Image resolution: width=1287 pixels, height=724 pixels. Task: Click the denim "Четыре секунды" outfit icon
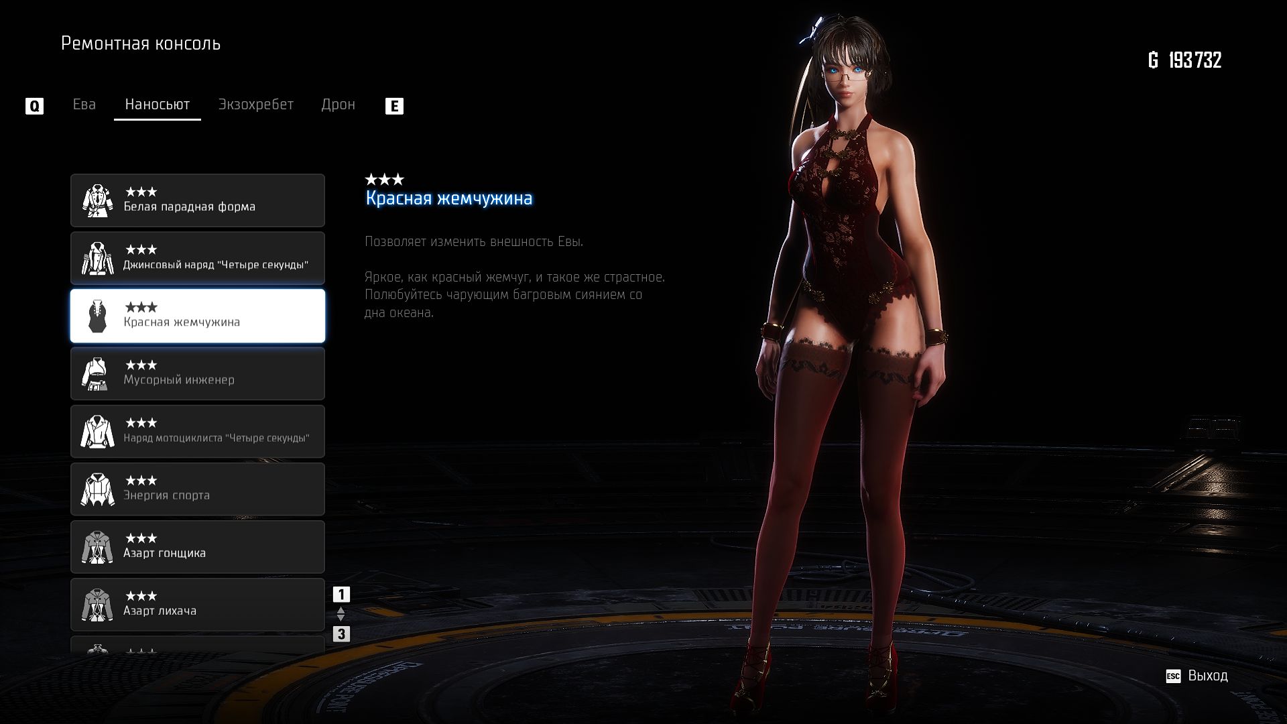[x=98, y=258]
